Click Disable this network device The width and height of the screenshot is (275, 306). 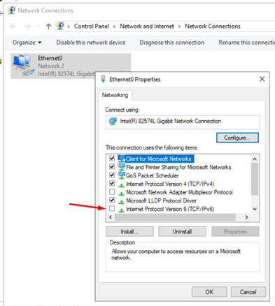91,43
